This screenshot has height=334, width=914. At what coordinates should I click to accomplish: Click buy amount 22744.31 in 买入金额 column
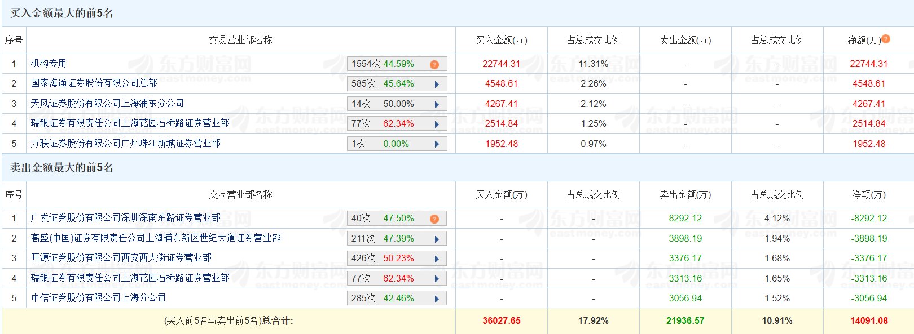[x=502, y=64]
